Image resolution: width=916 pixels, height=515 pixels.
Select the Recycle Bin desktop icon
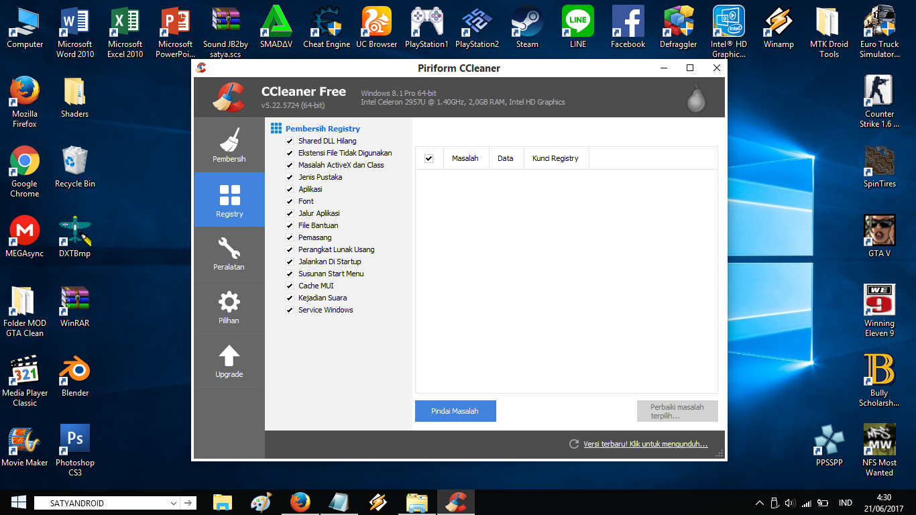[x=75, y=168]
